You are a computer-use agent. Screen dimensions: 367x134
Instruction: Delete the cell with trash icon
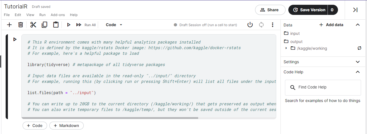[x=21, y=25]
